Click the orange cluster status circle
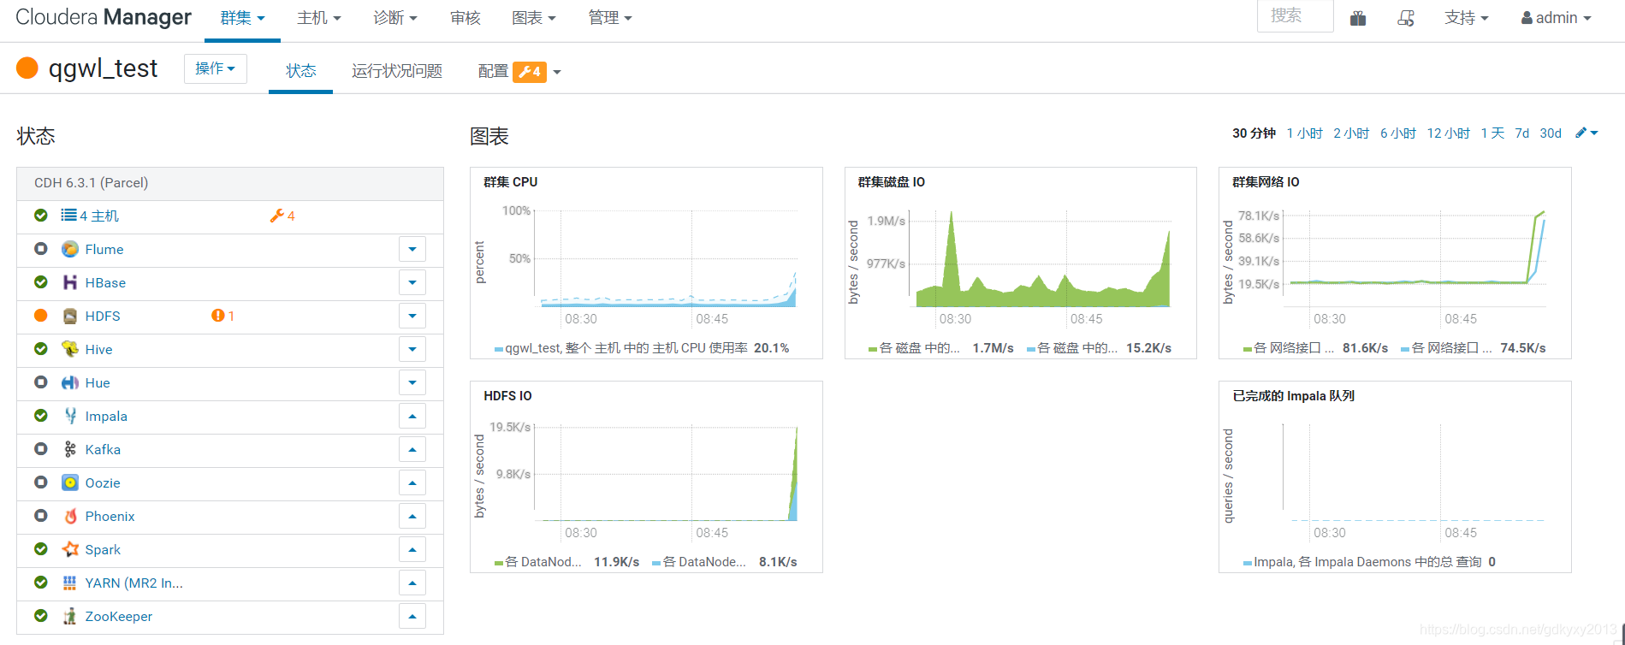1625x645 pixels. click(x=27, y=68)
